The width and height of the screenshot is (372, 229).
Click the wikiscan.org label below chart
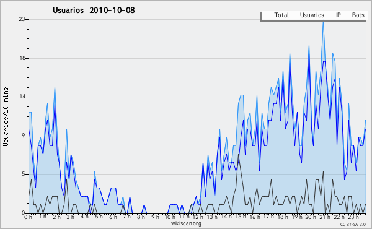(186, 223)
